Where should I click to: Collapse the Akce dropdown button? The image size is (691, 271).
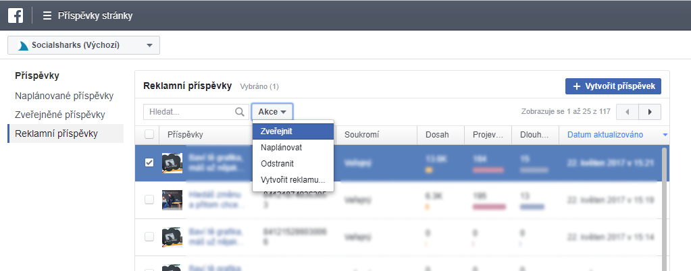[272, 112]
